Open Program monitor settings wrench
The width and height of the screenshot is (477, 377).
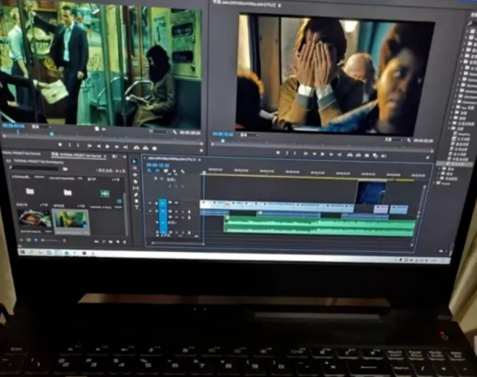point(409,140)
